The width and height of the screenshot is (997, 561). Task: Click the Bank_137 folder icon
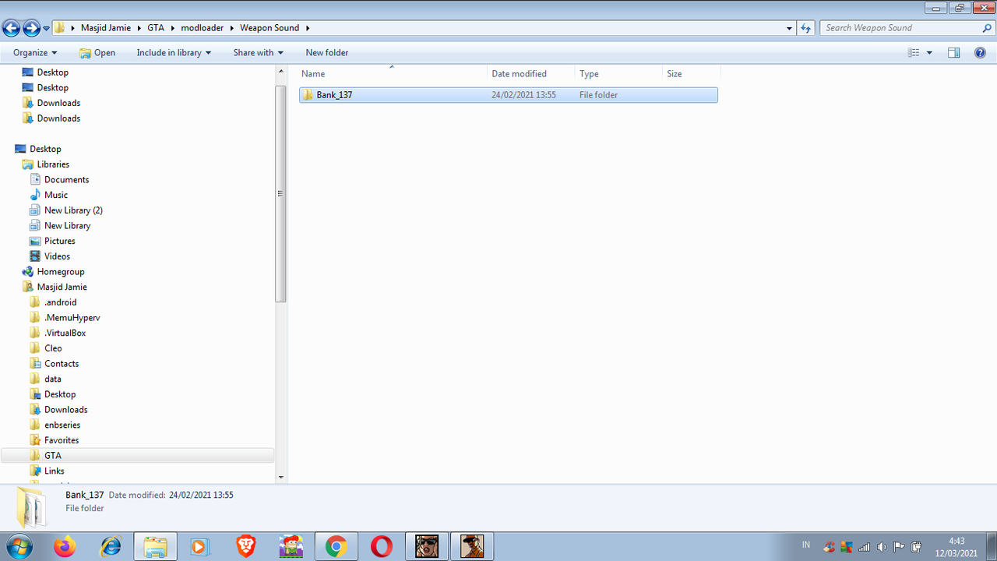point(308,95)
